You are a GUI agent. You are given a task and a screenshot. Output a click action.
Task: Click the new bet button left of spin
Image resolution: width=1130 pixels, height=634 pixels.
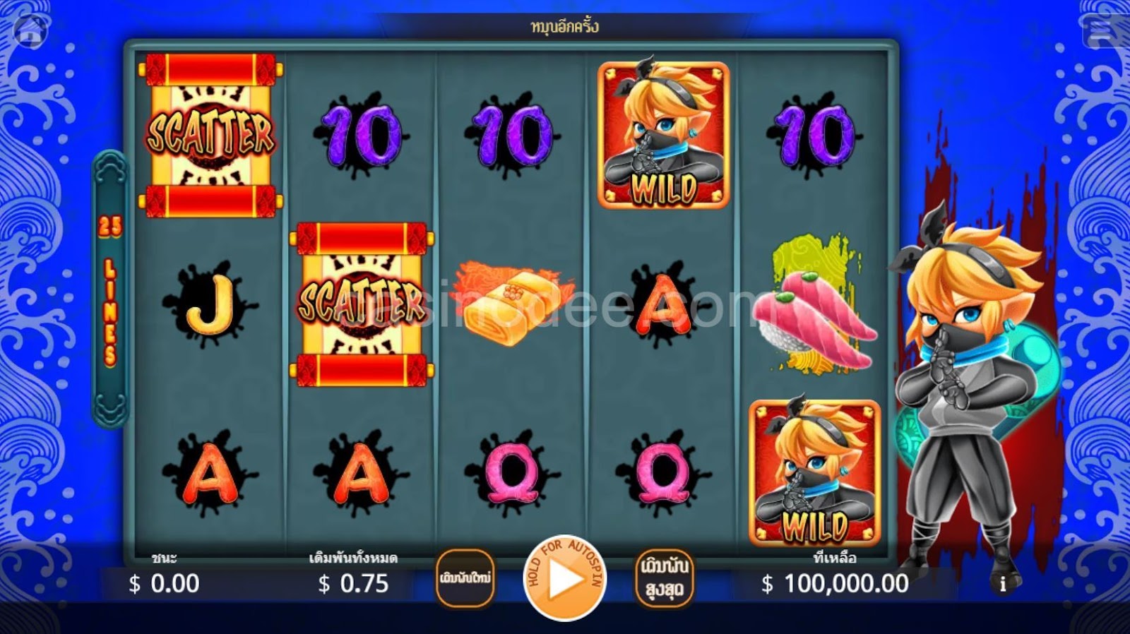click(x=465, y=578)
